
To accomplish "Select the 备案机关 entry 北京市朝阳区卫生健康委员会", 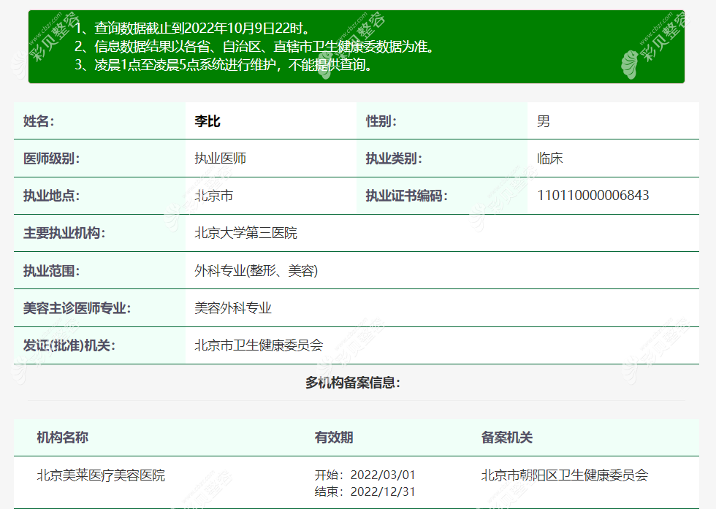I will (x=563, y=474).
